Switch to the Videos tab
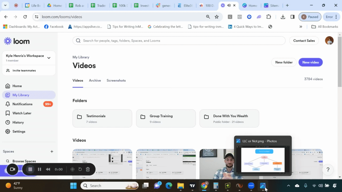Viewport: 342px width, 192px height. [x=77, y=81]
